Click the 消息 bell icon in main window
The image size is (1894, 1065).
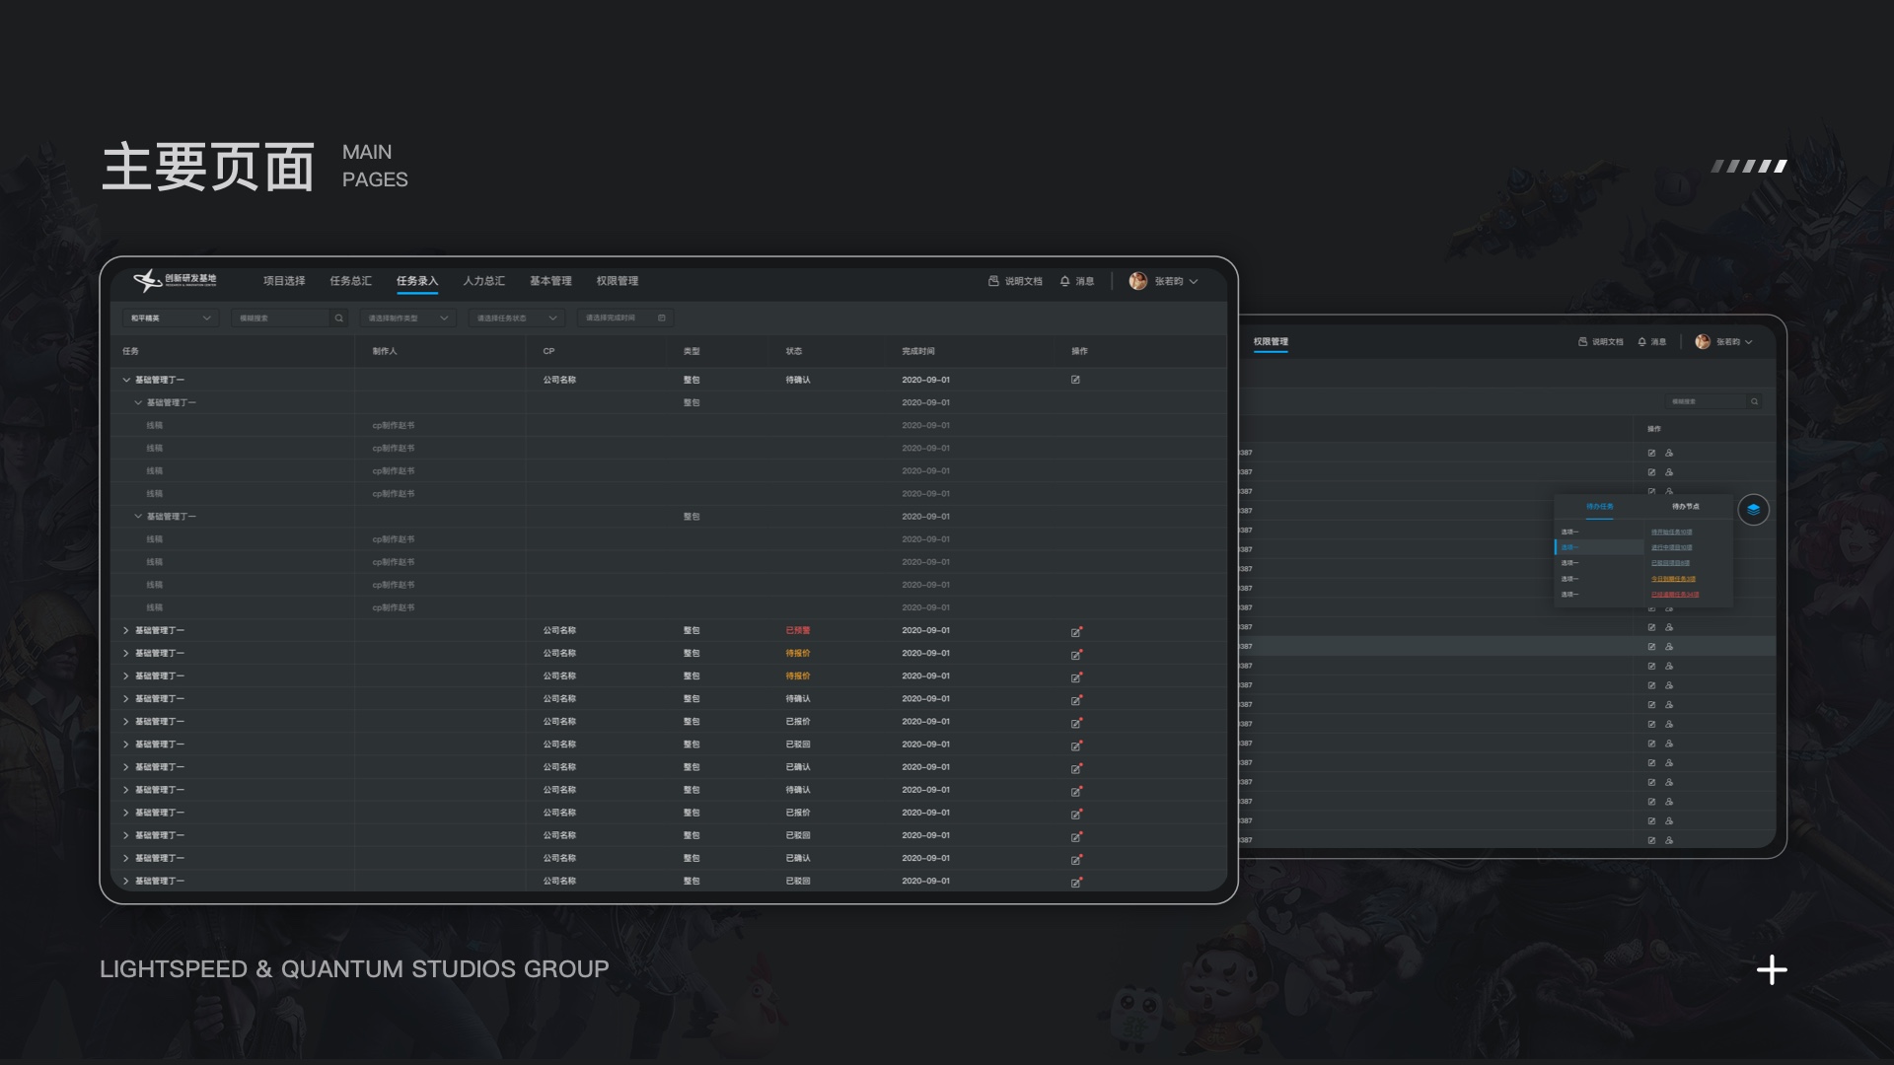click(1064, 281)
